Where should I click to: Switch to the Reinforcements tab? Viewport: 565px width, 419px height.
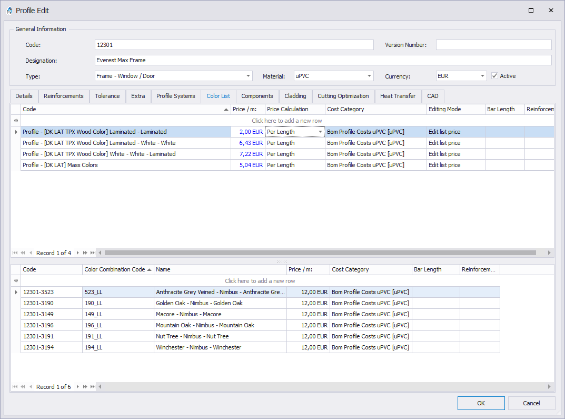tap(64, 96)
